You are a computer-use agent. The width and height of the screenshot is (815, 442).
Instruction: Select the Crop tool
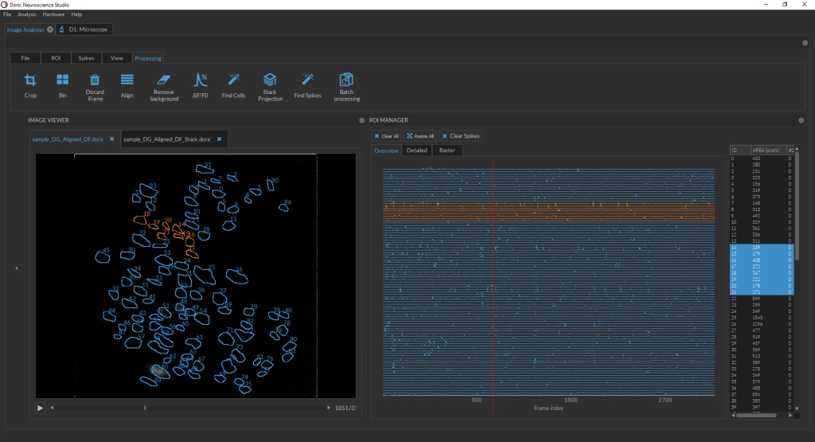[30, 80]
